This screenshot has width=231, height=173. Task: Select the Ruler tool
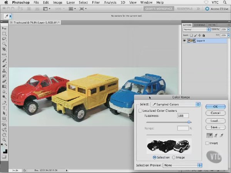coord(4,55)
